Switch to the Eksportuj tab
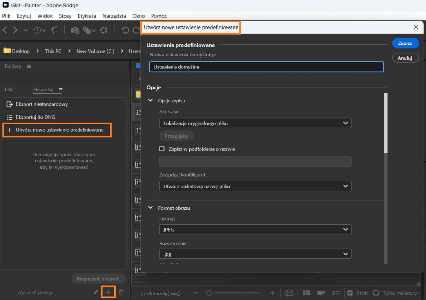Screen dimensions: 426x300 click(43, 90)
